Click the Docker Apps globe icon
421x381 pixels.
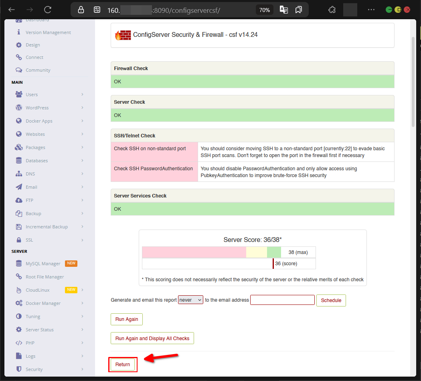(x=19, y=121)
